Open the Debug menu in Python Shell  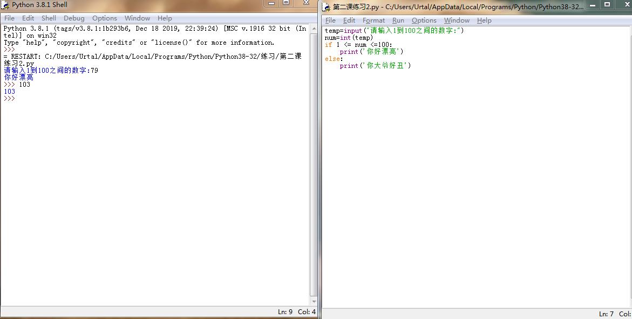pos(74,18)
